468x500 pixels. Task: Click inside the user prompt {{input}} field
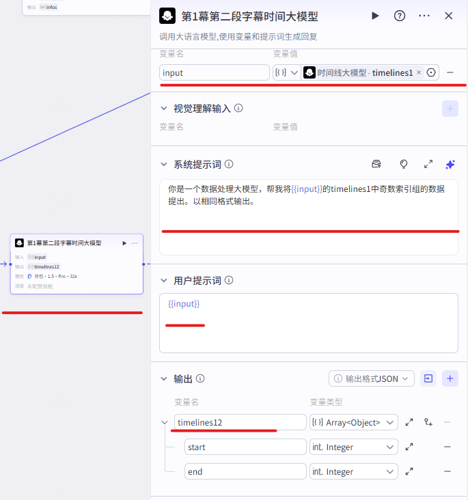(x=309, y=322)
